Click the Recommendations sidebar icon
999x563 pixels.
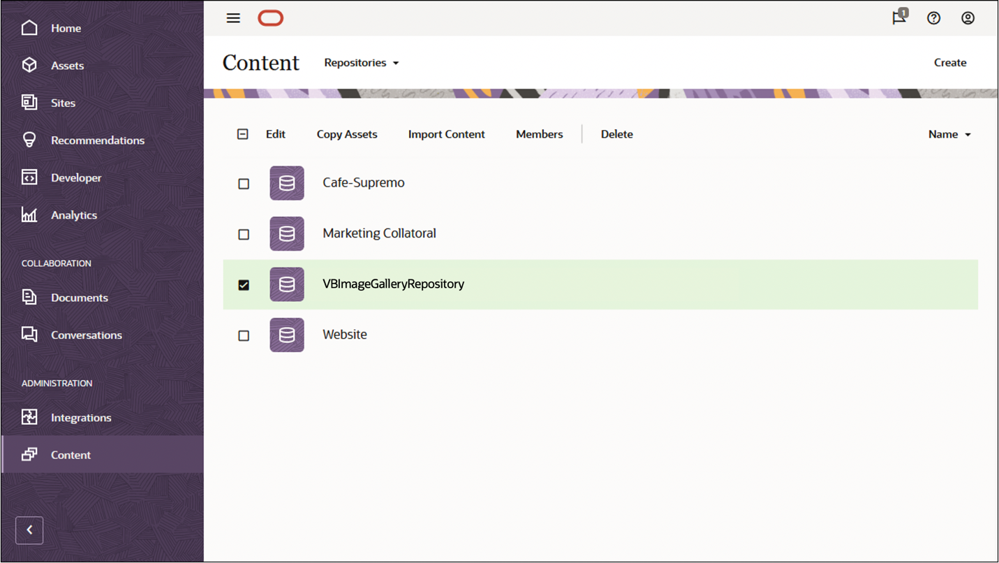[29, 140]
